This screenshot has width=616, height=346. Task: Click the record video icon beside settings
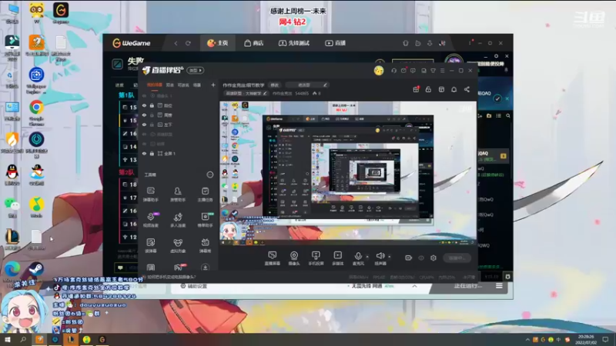(409, 258)
